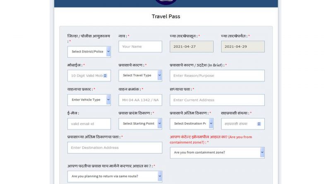Click the co-passenger count number field
331x184 pixels.
click(240, 124)
